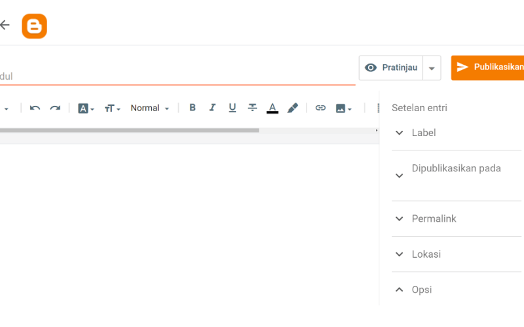Click into the blank post editor area

[189, 224]
